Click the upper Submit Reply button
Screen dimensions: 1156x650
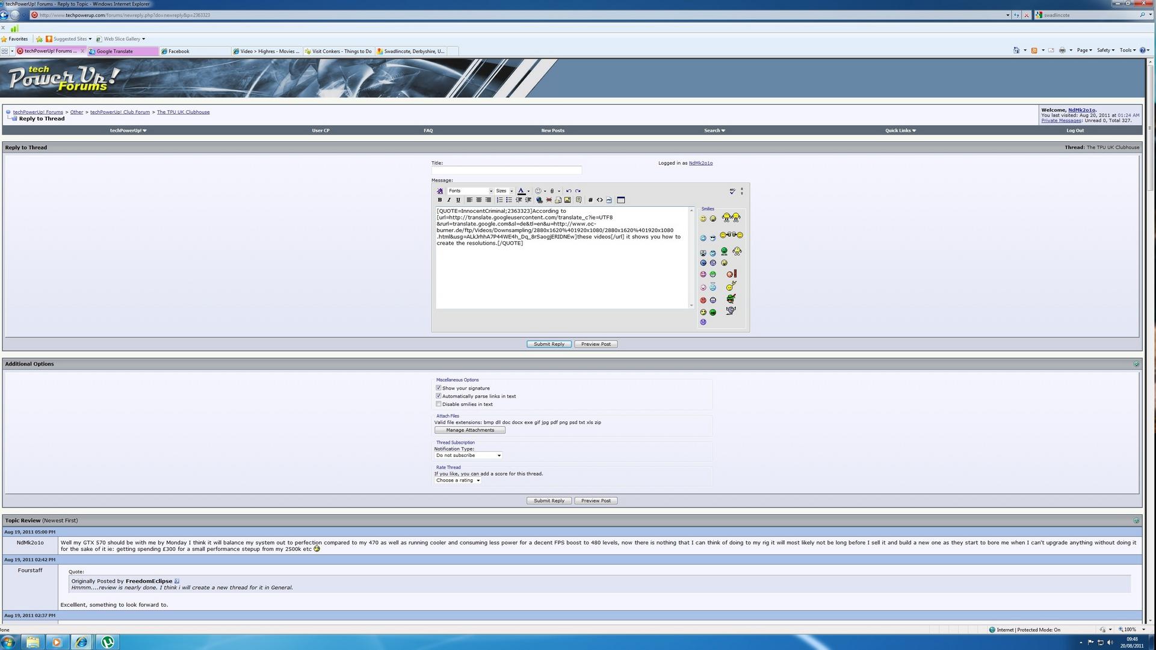click(x=549, y=344)
